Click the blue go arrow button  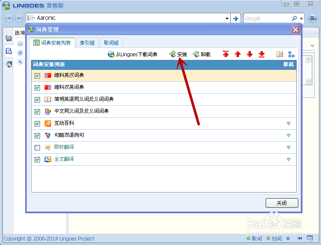[x=236, y=18]
